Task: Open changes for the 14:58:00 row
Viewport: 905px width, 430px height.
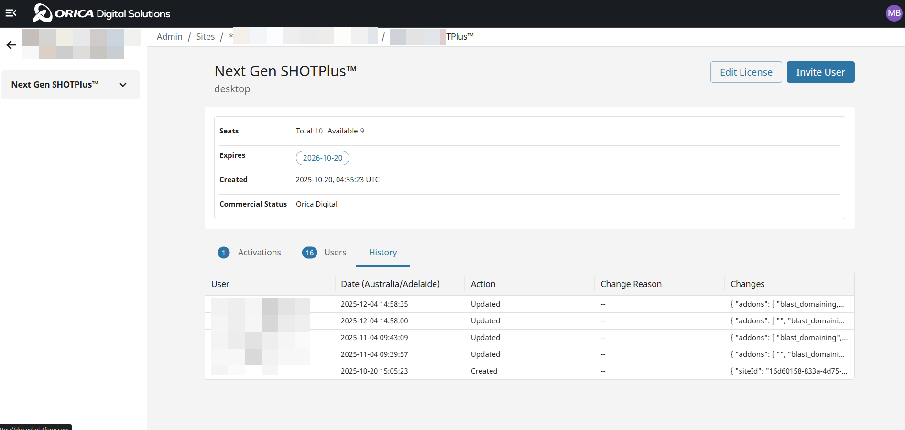Action: point(787,321)
